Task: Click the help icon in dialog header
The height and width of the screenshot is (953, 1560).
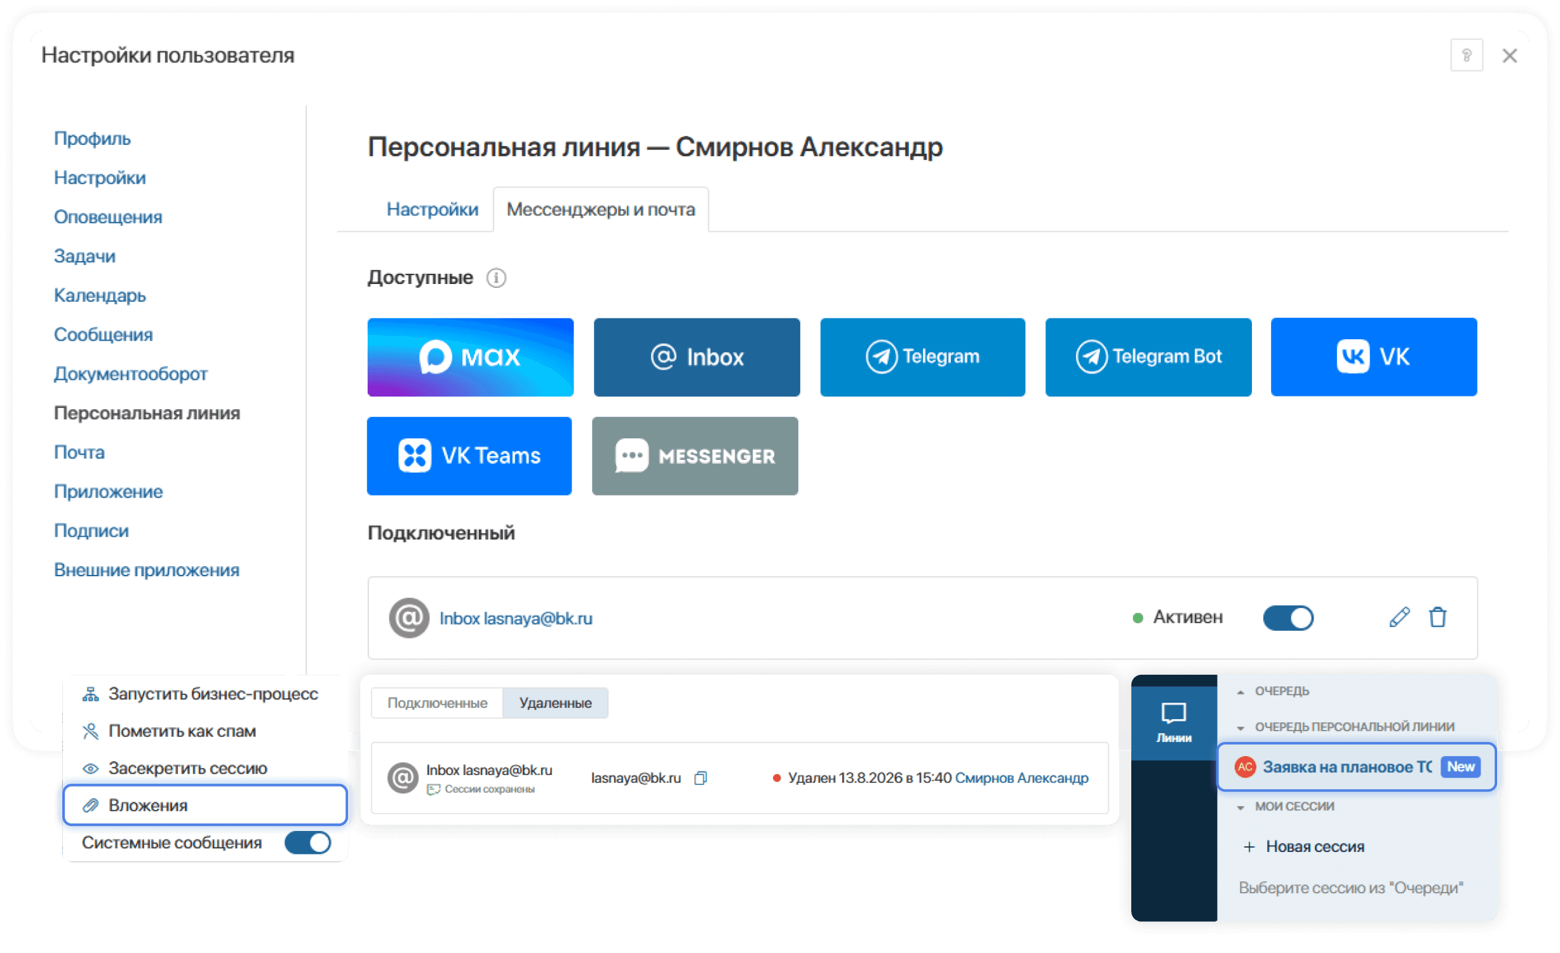Action: point(1466,55)
